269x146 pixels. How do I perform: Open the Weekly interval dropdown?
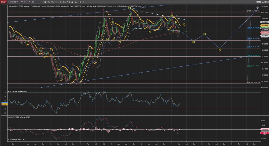point(35,2)
